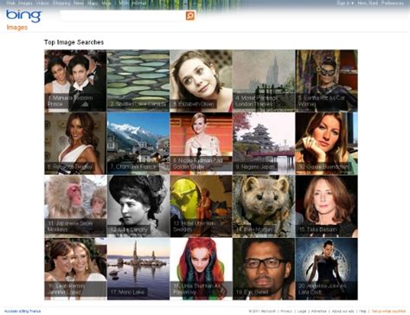Open thumbnail 9 Nagano Japan
This screenshot has width=410, height=315.
click(264, 144)
